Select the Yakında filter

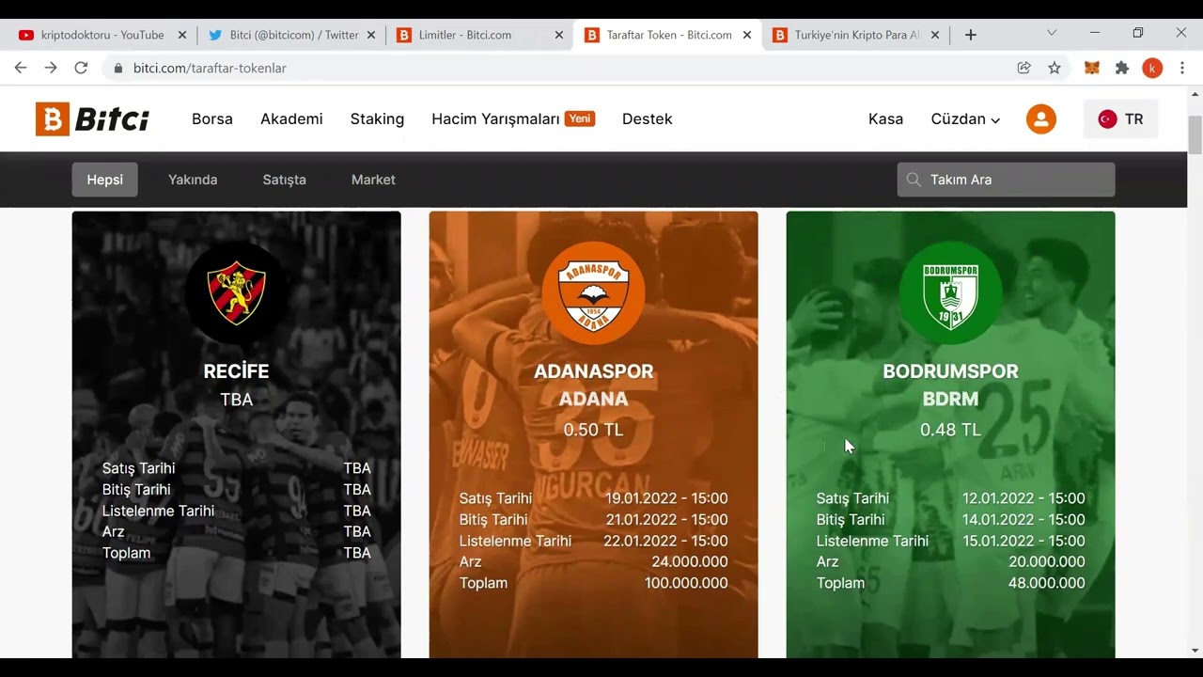point(193,180)
